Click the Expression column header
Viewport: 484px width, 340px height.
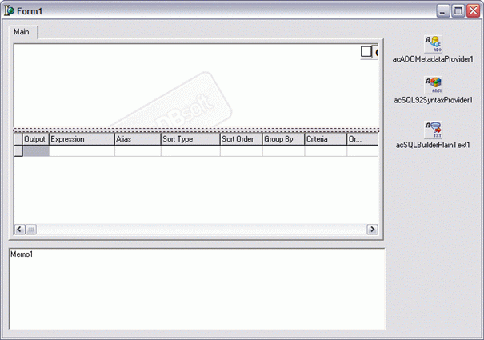coord(82,139)
